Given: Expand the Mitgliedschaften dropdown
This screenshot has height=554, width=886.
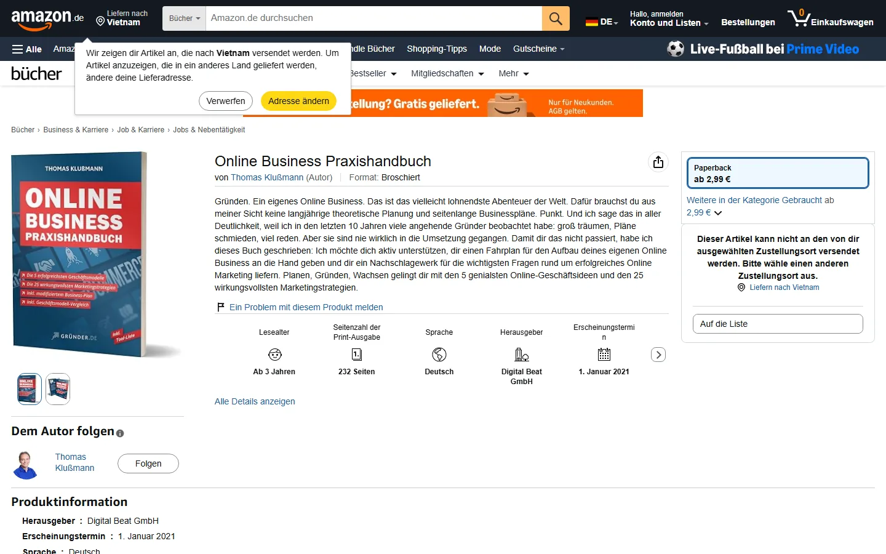Looking at the screenshot, I should (x=447, y=73).
